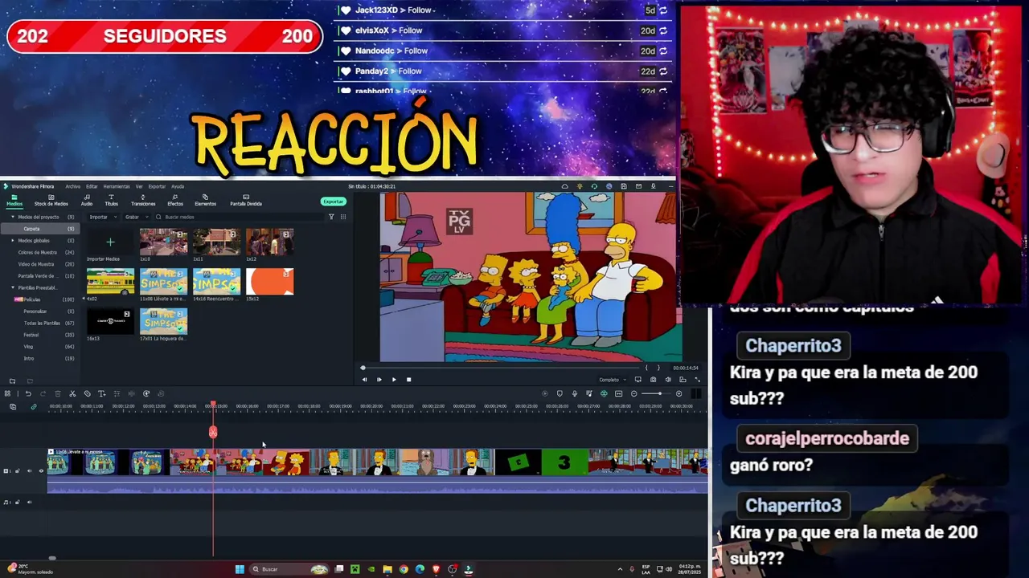Click the redo arrow in timeline toolbar

(43, 393)
